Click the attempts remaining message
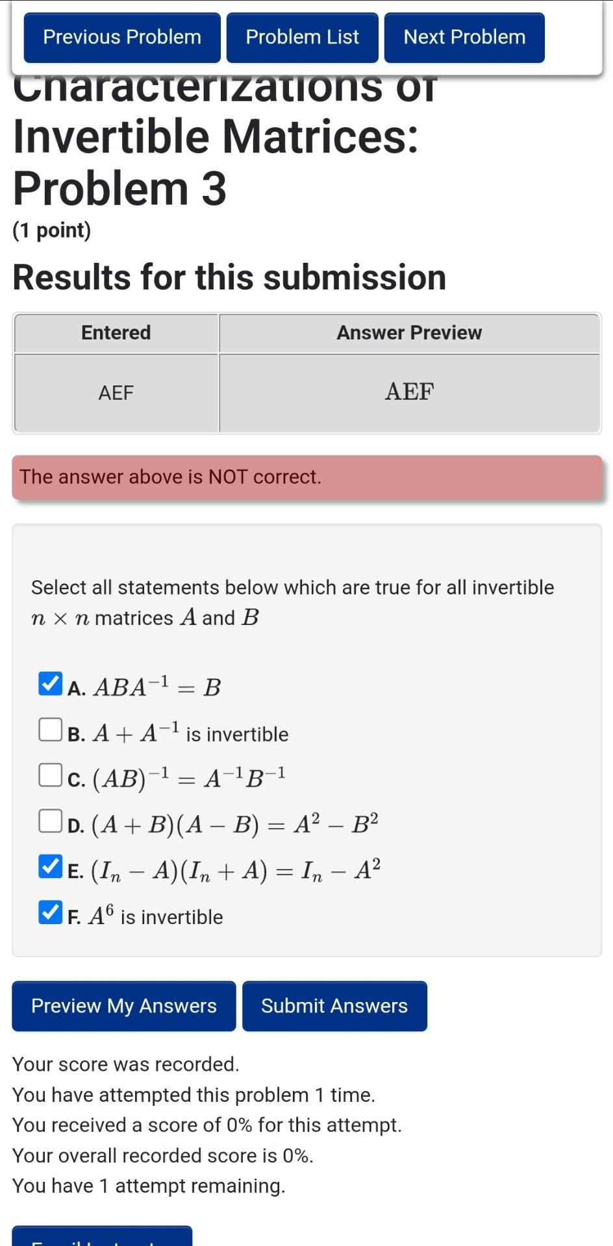The height and width of the screenshot is (1246, 613). [x=149, y=1186]
